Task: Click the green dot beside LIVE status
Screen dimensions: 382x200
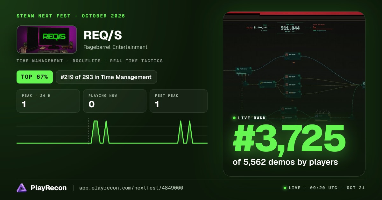Action: point(285,188)
